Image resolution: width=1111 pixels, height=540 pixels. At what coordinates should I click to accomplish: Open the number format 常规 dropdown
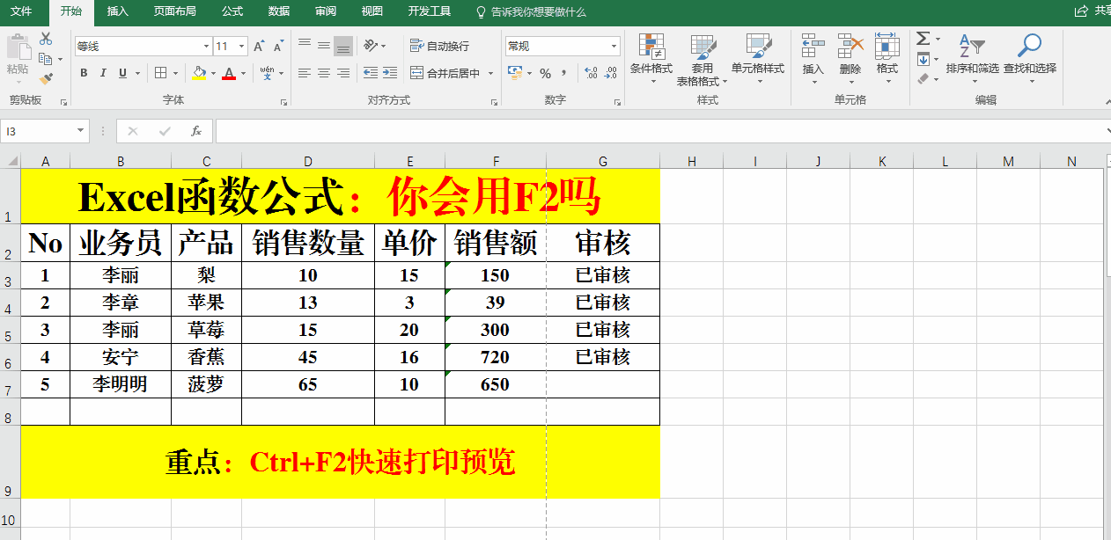coord(614,47)
